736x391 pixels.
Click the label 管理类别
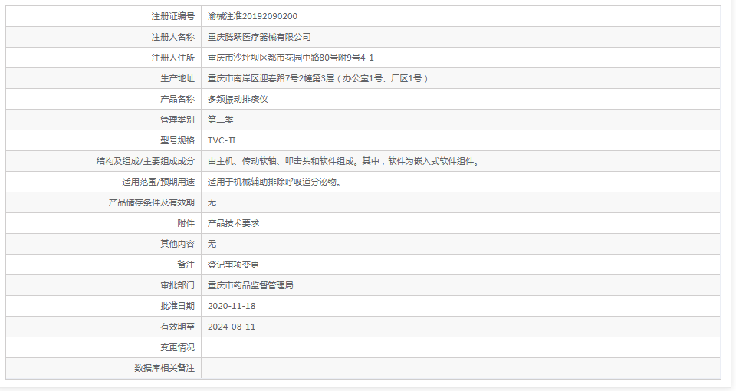pos(177,120)
